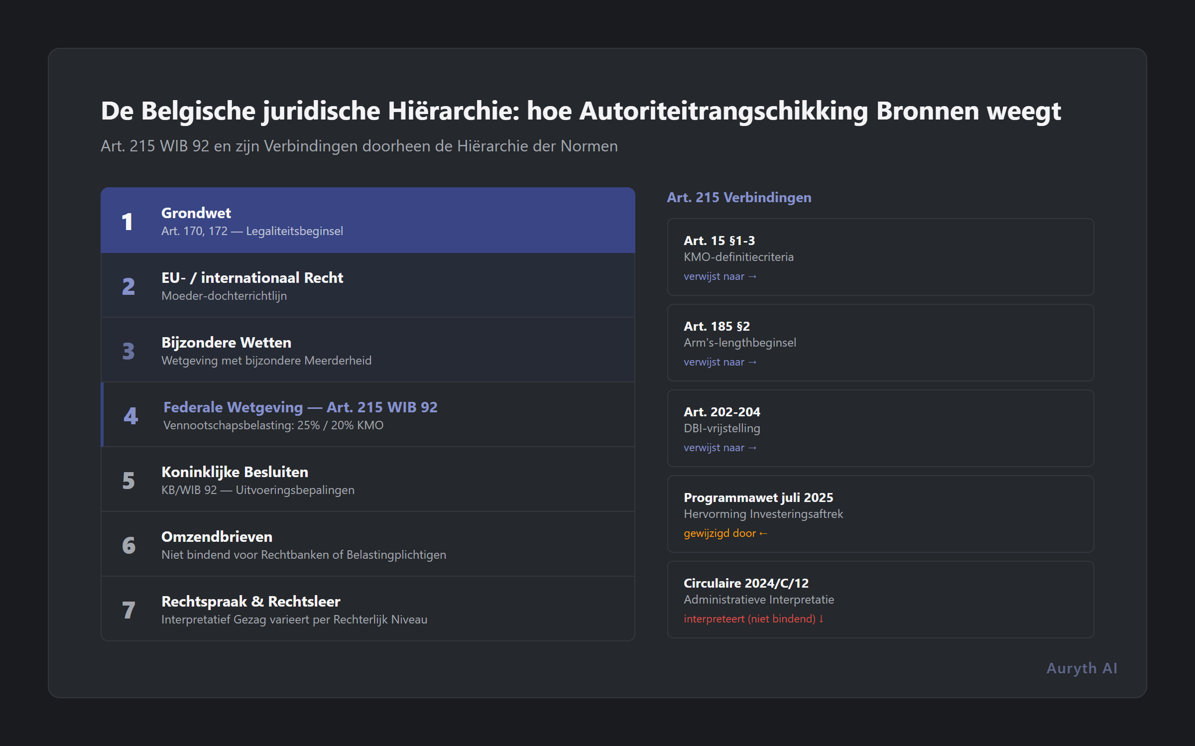The width and height of the screenshot is (1195, 746).
Task: Follow the verwijst naar link under Art. 185 §2
Action: 719,362
